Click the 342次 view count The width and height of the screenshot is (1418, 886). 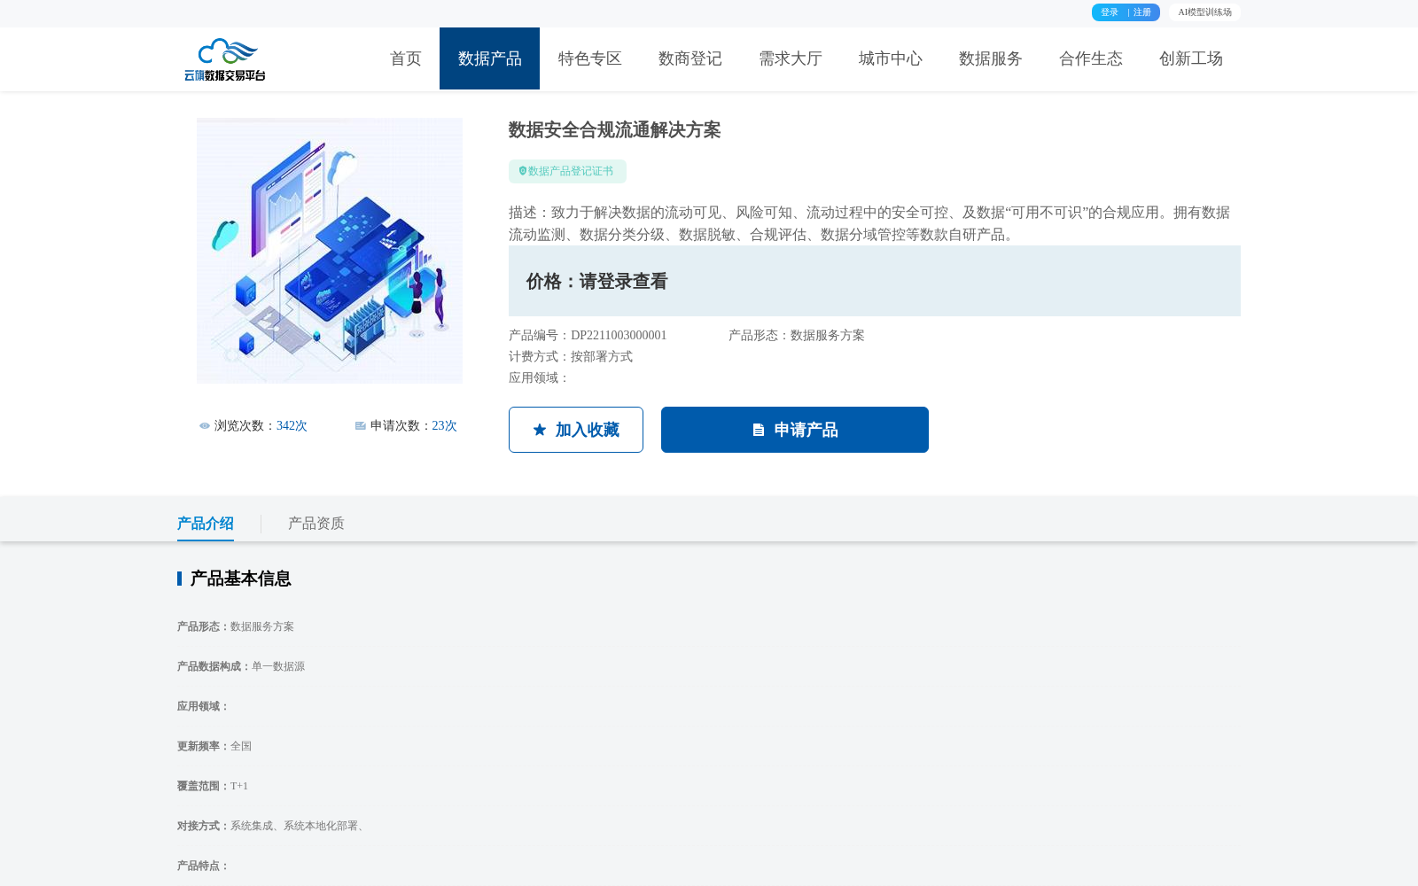(292, 426)
